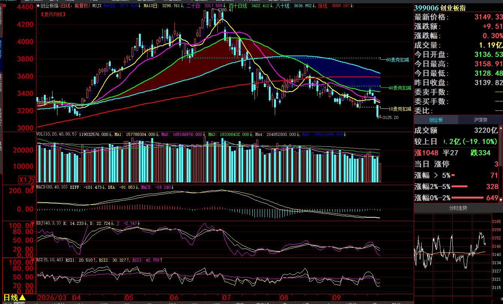Click the 今日开盘 value 3136.53
Image resolution: width=503 pixels, height=304 pixels.
pos(488,54)
